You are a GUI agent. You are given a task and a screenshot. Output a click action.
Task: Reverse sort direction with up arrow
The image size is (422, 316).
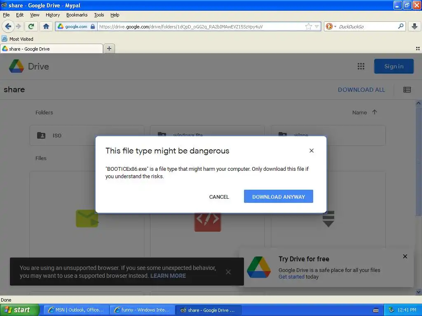tap(375, 112)
